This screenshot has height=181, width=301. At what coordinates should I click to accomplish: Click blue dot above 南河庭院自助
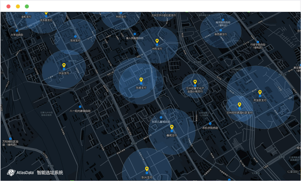pyautogui.click(x=223, y=20)
